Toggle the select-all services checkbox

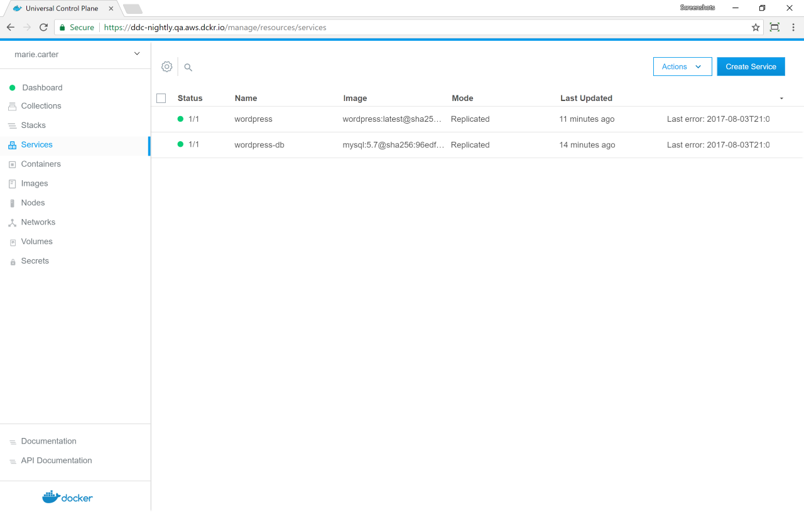[161, 99]
